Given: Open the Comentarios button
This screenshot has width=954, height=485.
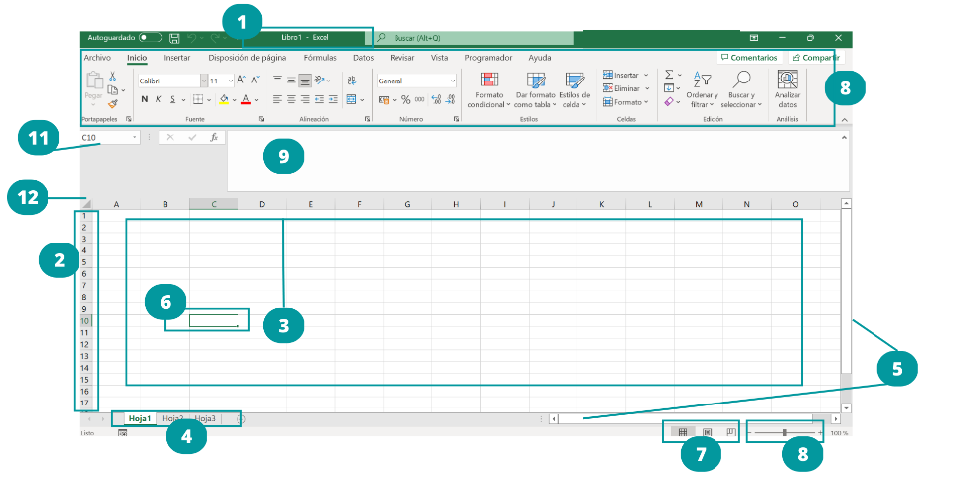Looking at the screenshot, I should [749, 58].
